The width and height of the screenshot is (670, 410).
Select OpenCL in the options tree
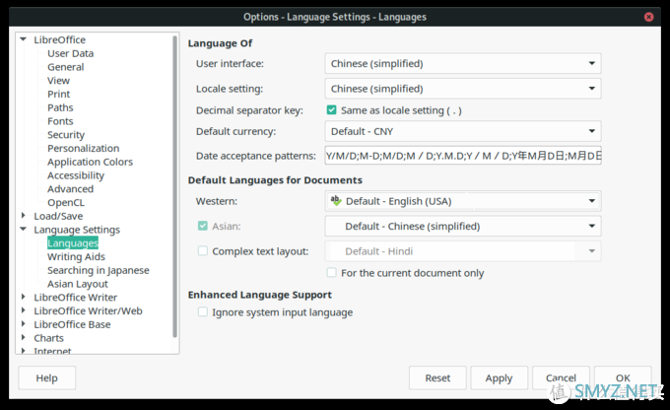pyautogui.click(x=66, y=203)
